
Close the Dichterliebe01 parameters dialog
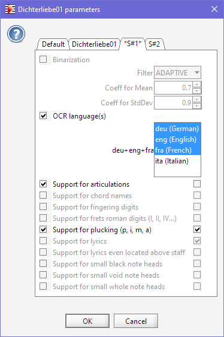tap(214, 9)
